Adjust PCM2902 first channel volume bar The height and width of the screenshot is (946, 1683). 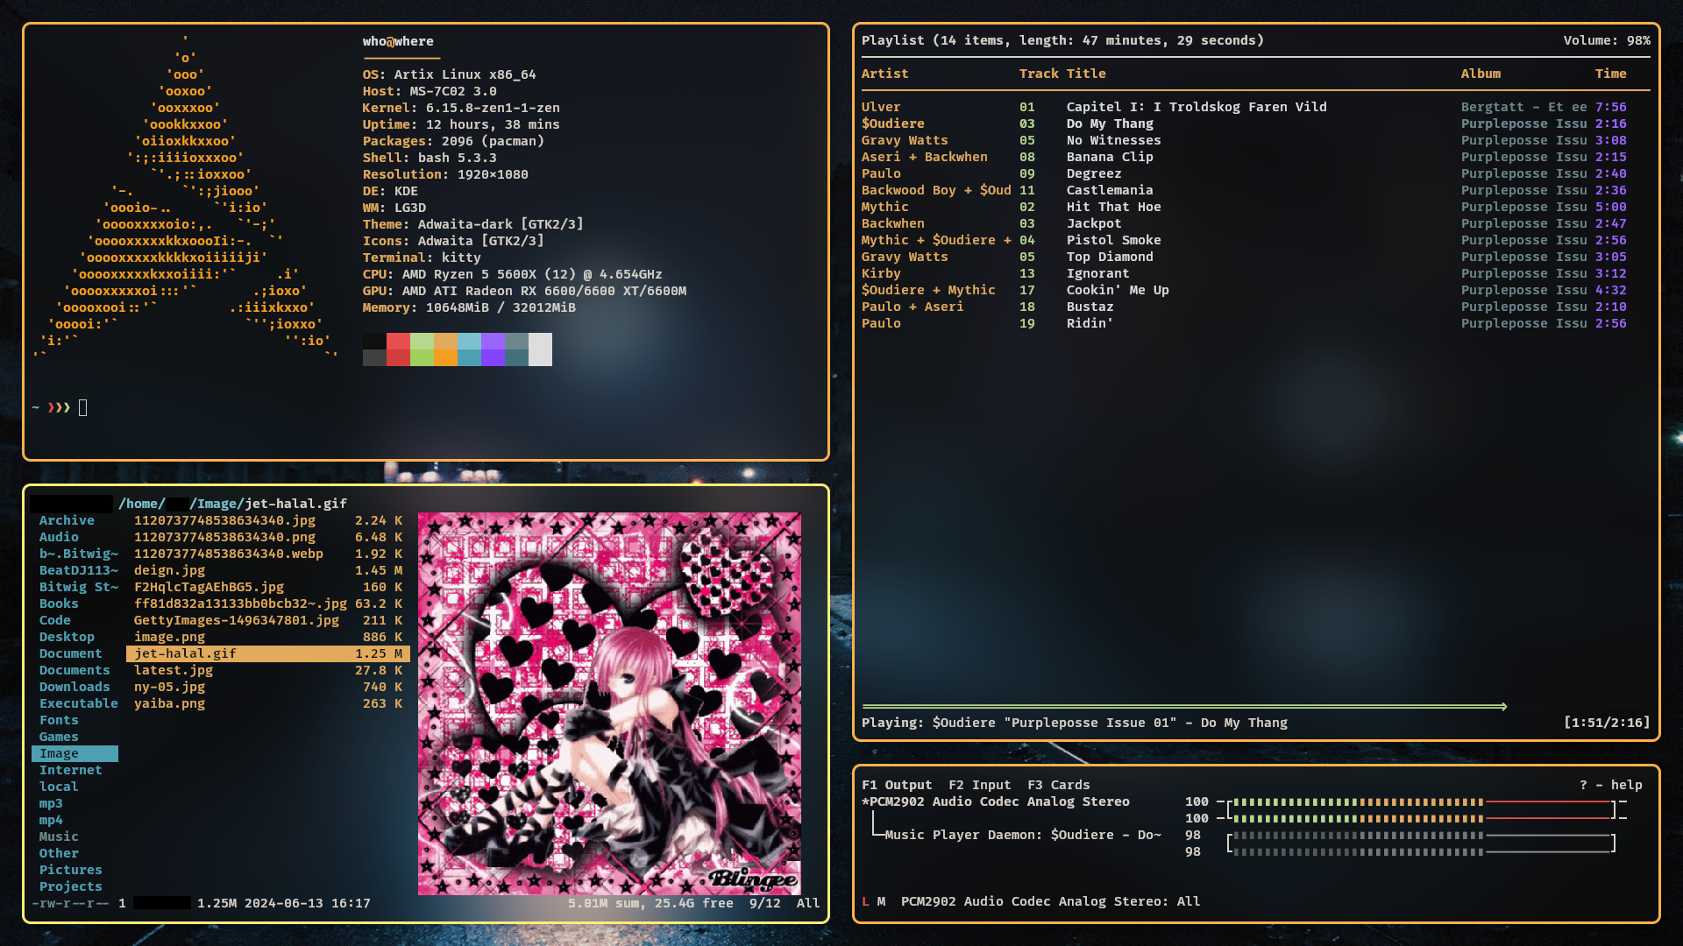[1423, 801]
